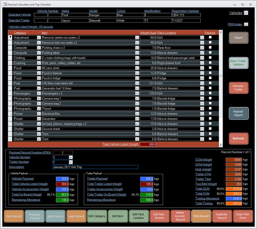257x229 pixels.
Task: Click Duplicate Record
Action: [222, 216]
